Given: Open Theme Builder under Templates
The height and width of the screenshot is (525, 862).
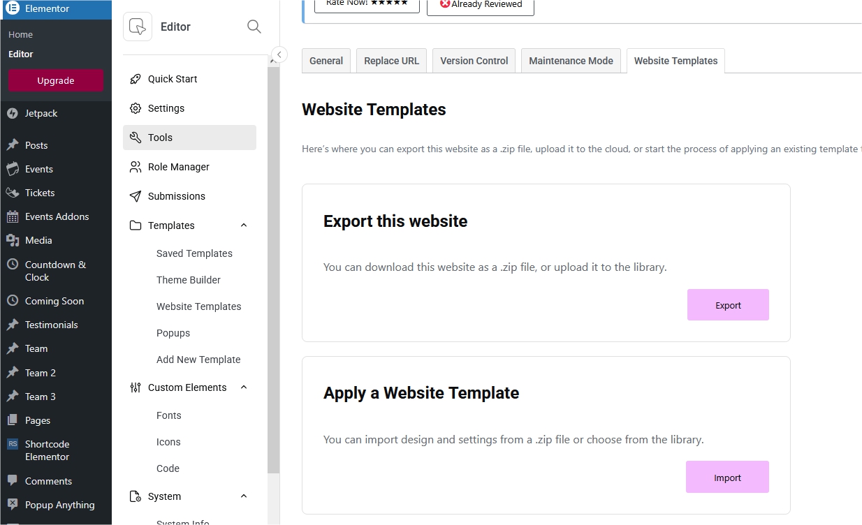Looking at the screenshot, I should 188,280.
